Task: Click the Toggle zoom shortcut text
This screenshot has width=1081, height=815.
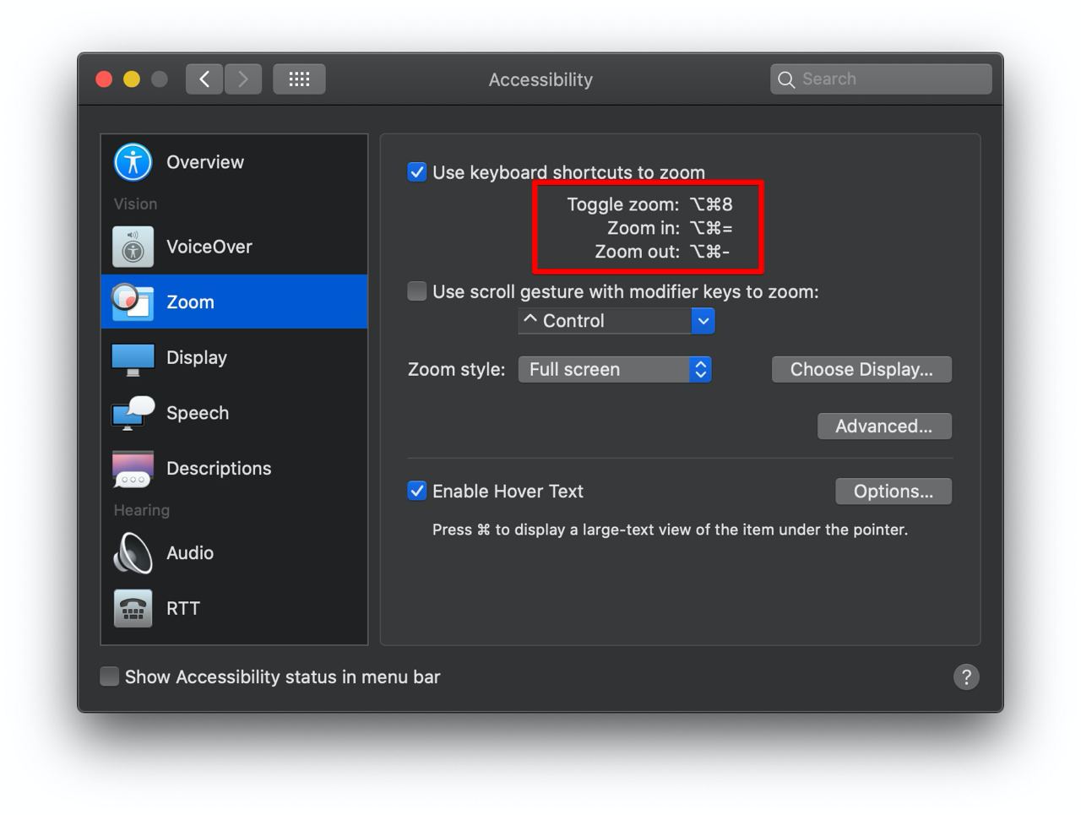Action: [x=649, y=204]
